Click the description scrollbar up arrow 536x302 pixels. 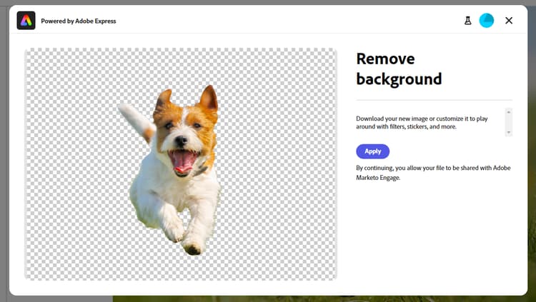point(509,112)
